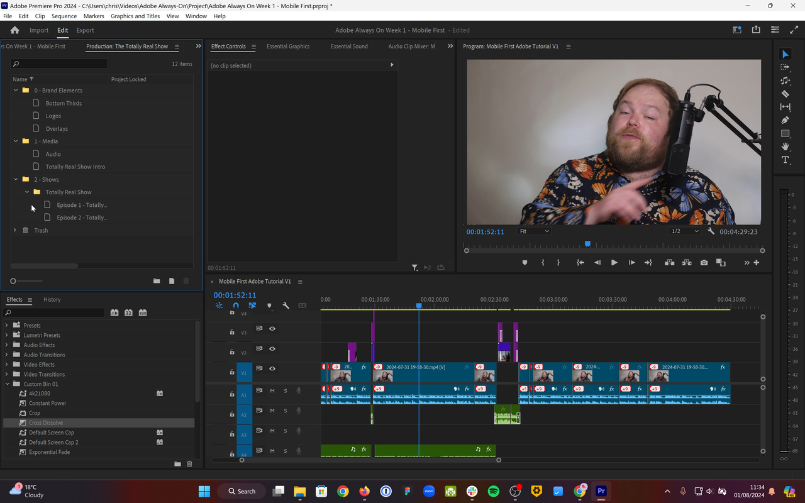Open the Sequence menu
Screen dimensions: 805x503
coord(65,16)
